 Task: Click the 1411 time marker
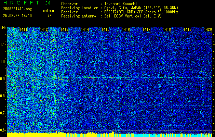[24, 29]
